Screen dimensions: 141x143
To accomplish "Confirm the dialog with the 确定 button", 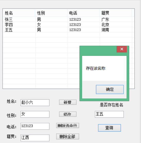I will point(110,89).
